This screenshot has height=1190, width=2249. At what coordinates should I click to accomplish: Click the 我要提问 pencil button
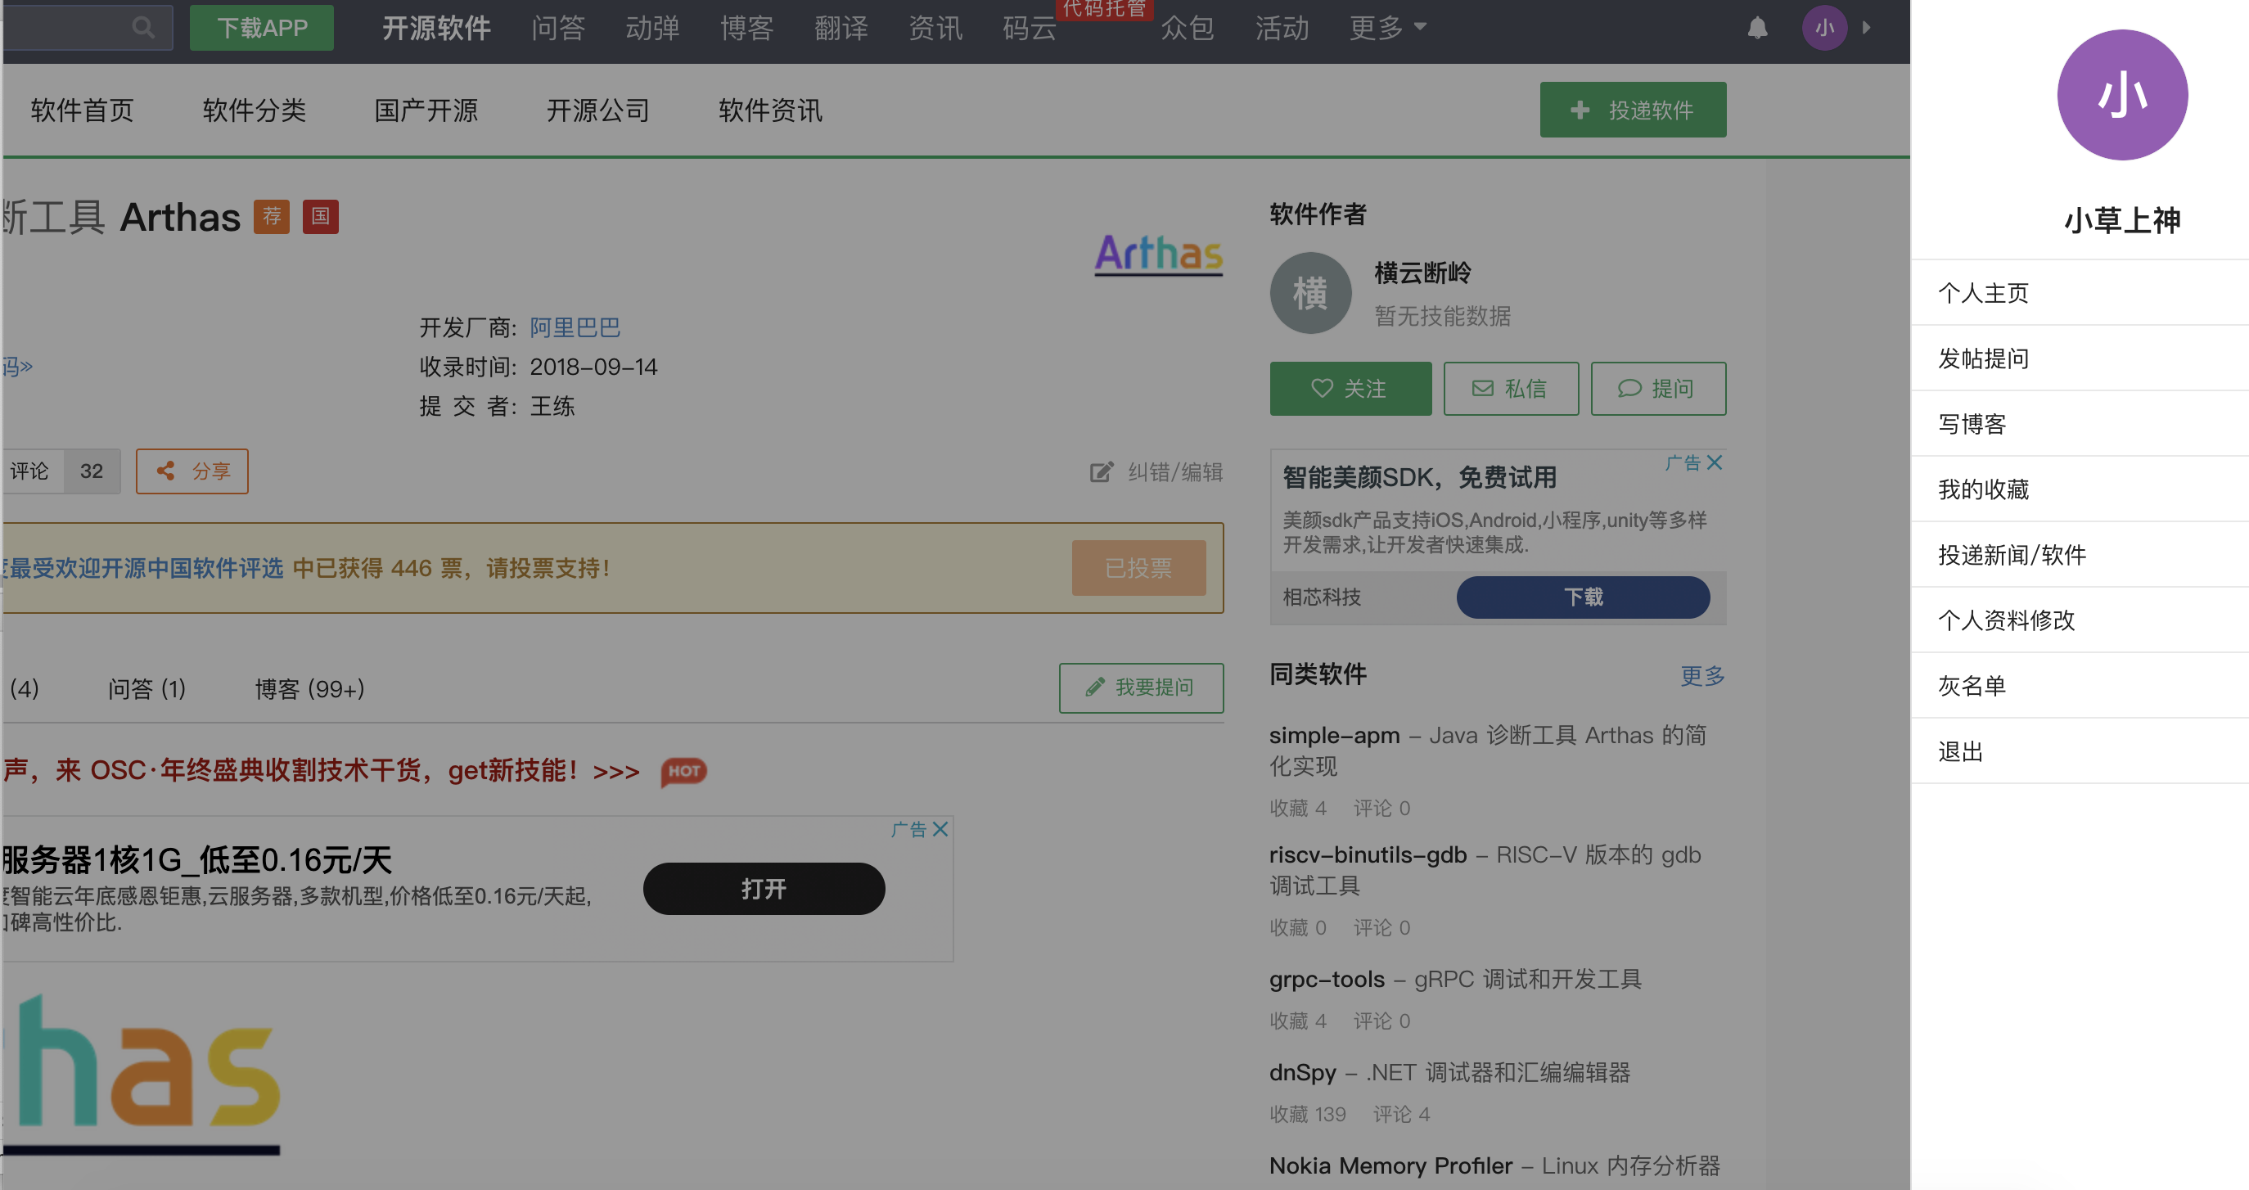[1141, 687]
